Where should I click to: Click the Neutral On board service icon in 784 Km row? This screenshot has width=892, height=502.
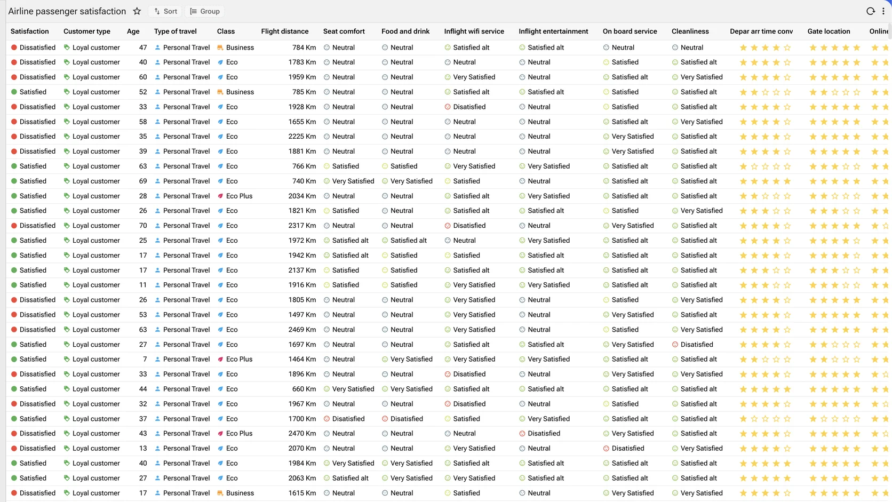606,47
